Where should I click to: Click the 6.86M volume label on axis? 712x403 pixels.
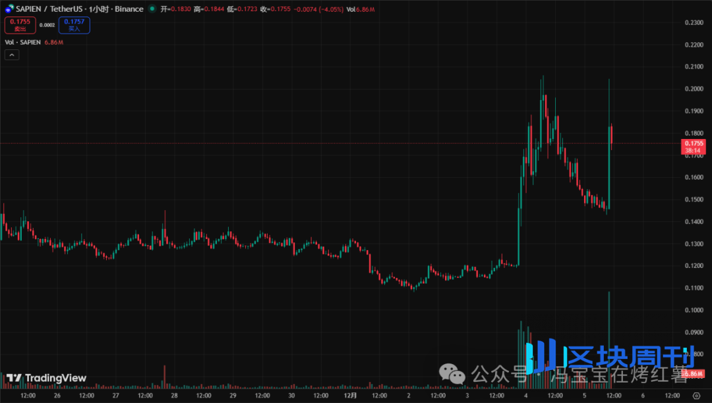[x=694, y=374]
